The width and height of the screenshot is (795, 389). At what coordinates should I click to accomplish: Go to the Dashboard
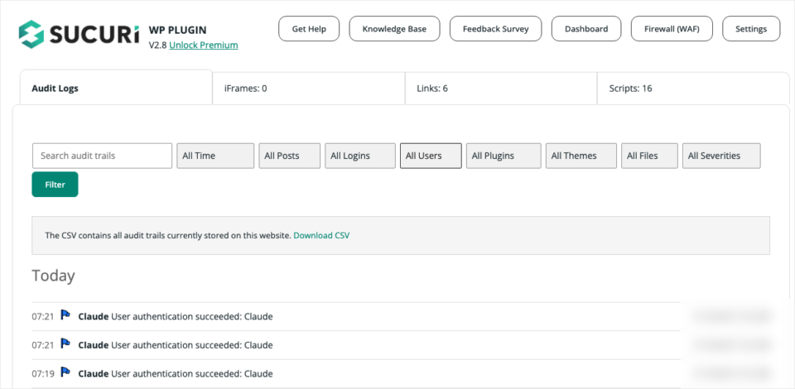[586, 29]
